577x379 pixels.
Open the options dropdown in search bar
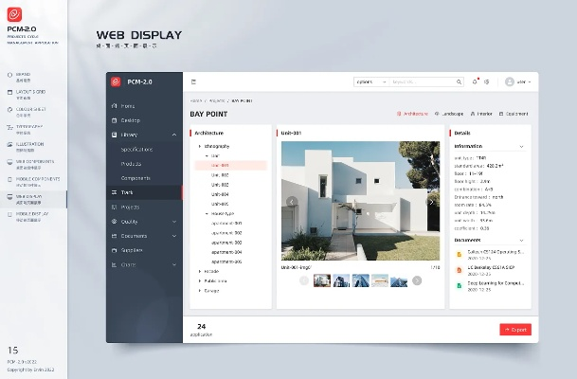tap(368, 82)
